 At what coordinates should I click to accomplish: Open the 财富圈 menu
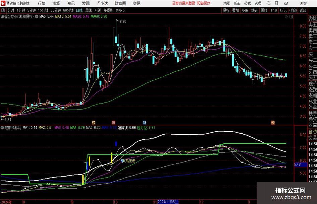point(120,3)
